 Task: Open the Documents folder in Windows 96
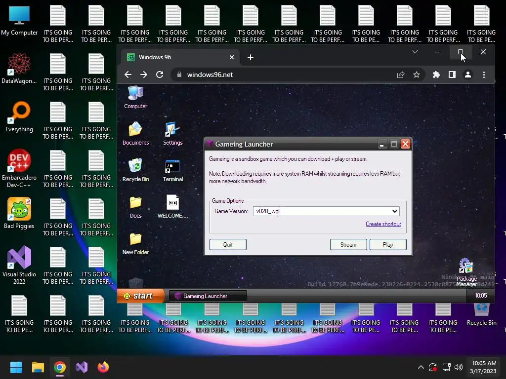(135, 134)
